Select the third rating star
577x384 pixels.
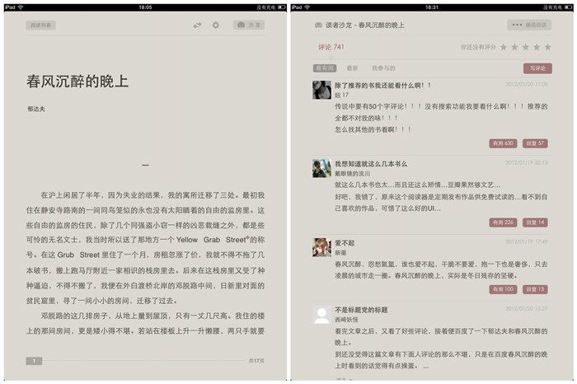[526, 48]
